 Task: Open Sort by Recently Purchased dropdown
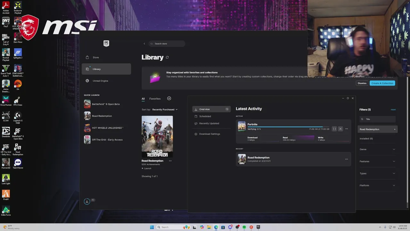[165, 109]
